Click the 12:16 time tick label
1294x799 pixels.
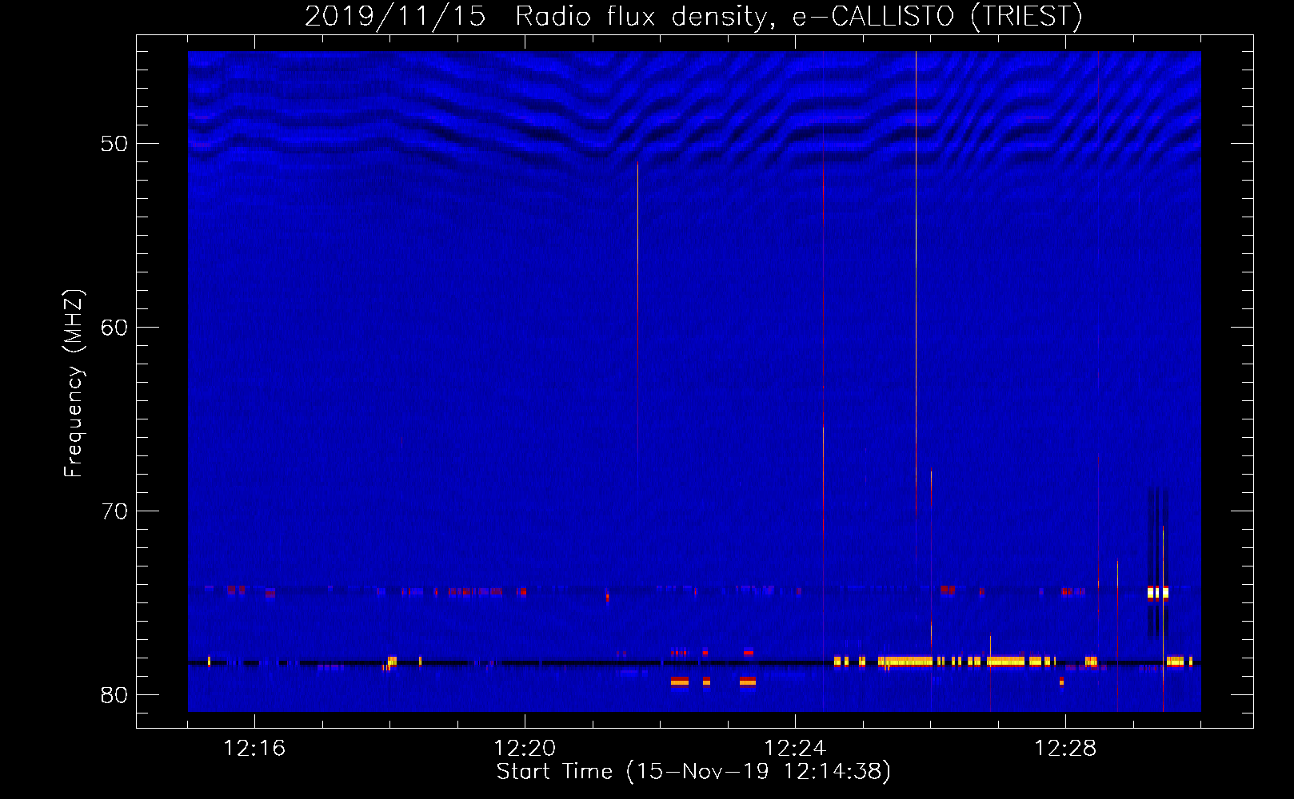tap(254, 749)
